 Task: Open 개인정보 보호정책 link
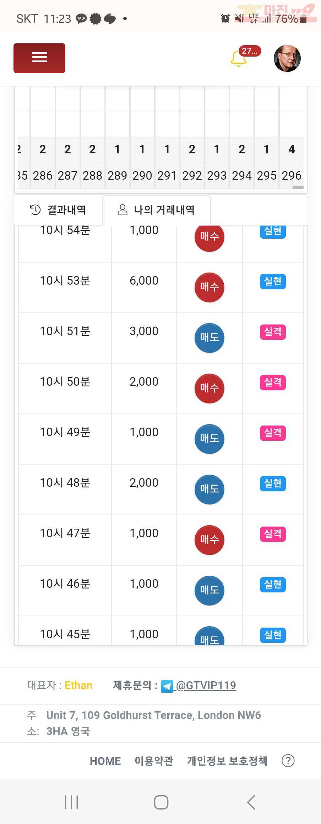(x=227, y=761)
